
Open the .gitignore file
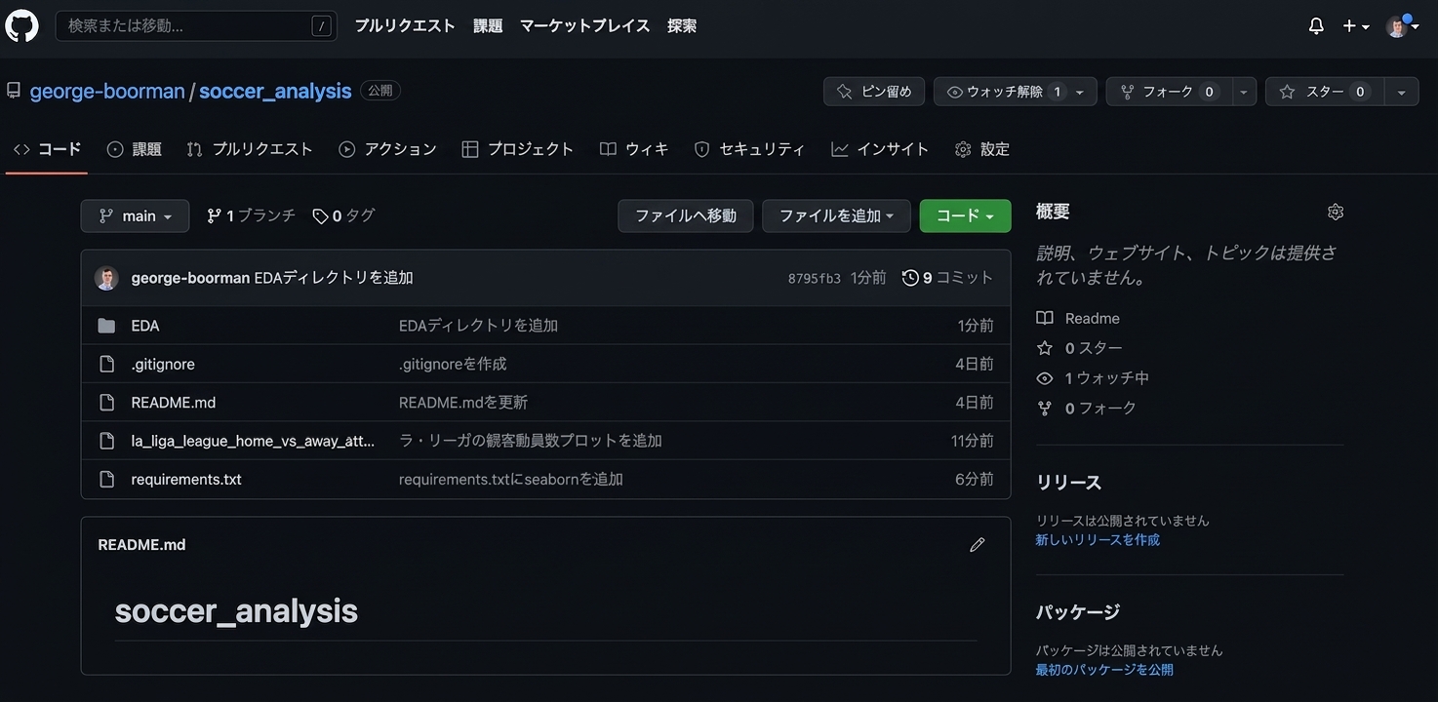coord(163,364)
